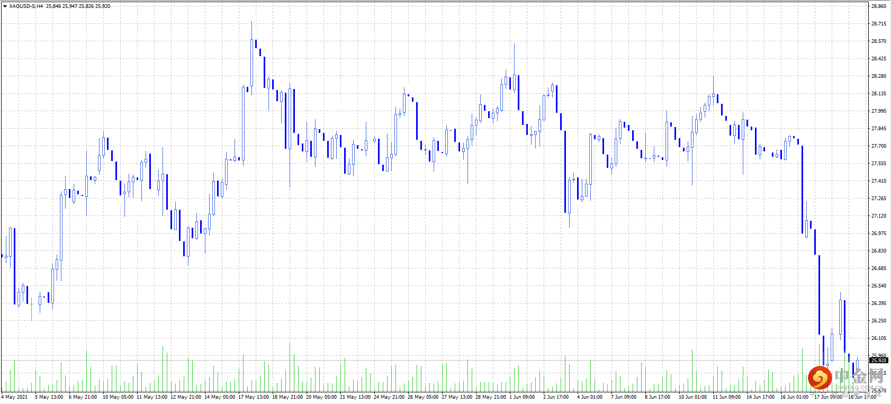Click the 28.135 price axis label
Image resolution: width=891 pixels, height=404 pixels.
[x=879, y=94]
